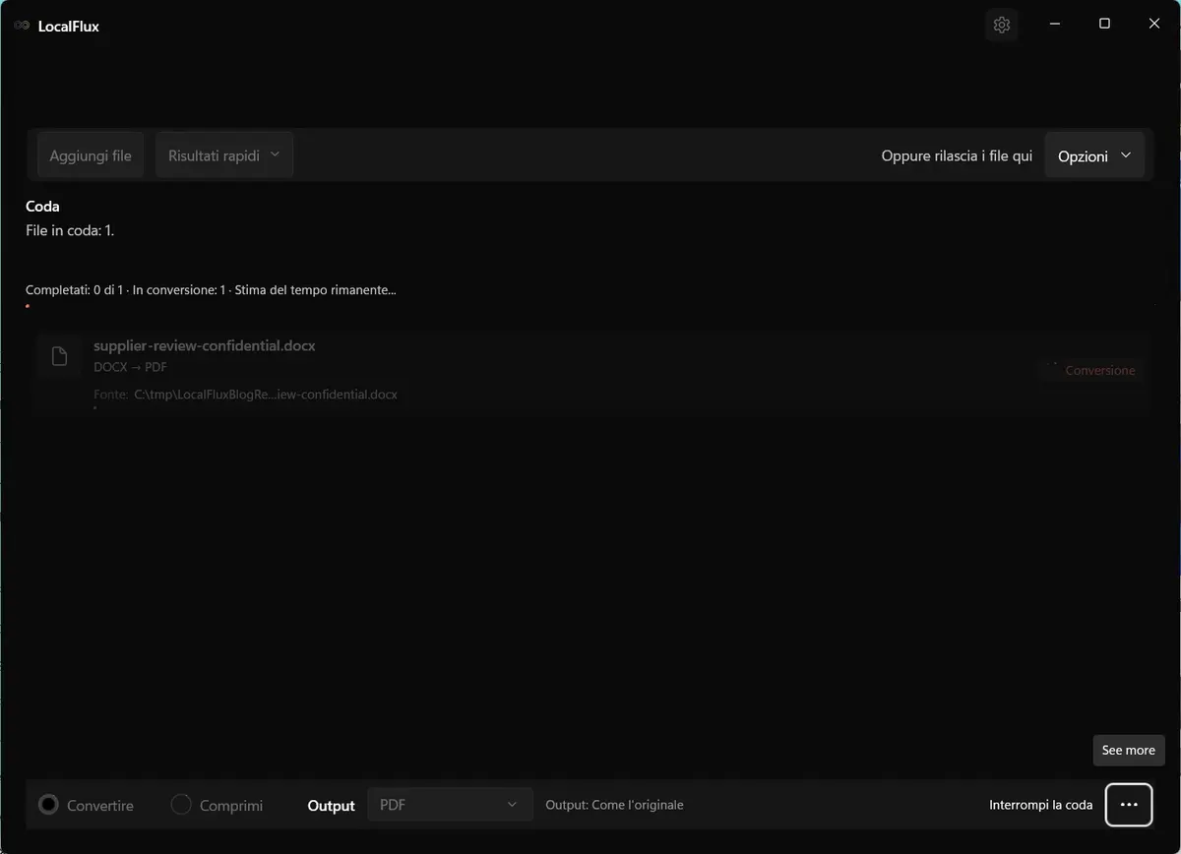Click the Conversione status button

click(1092, 371)
